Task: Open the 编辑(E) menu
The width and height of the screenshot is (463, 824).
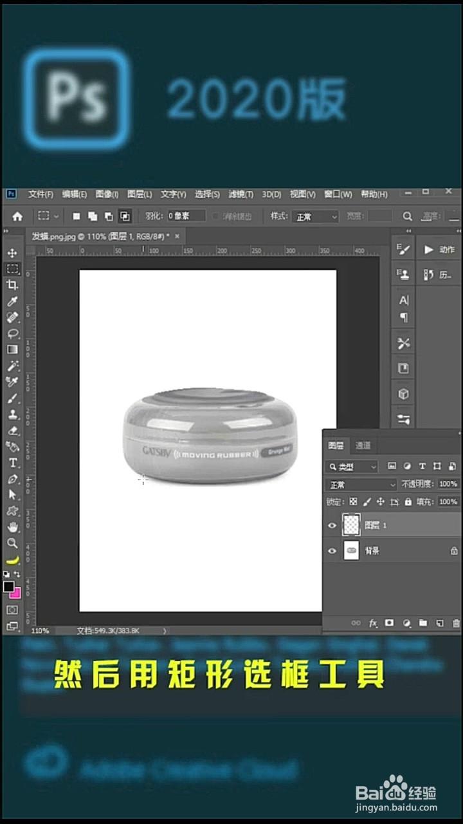Action: 75,194
